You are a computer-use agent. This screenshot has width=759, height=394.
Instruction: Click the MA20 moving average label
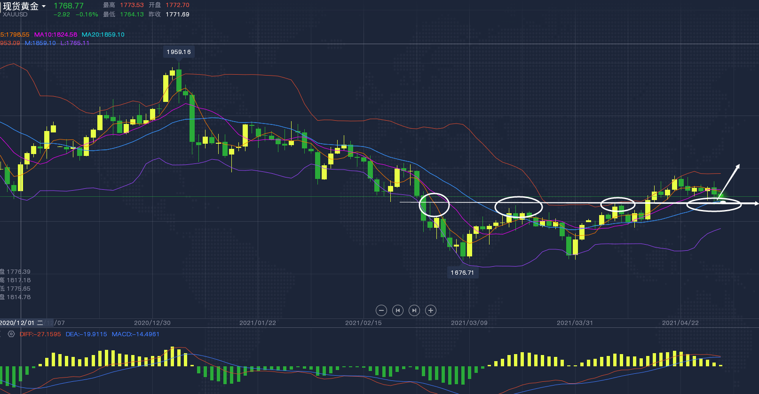103,35
